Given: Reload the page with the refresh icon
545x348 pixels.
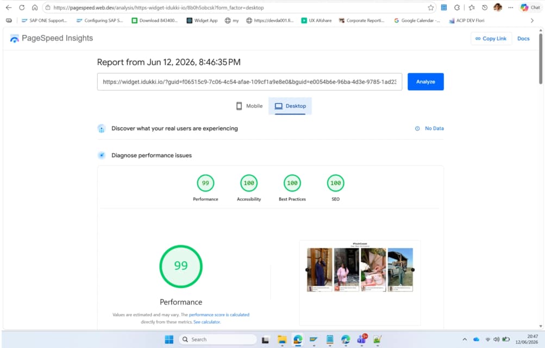Looking at the screenshot, I should 22,7.
